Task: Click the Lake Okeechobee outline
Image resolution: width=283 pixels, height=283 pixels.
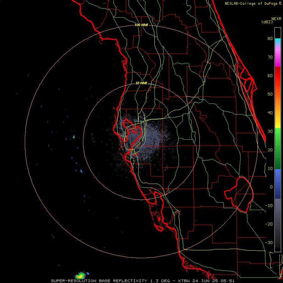Action: [239, 195]
